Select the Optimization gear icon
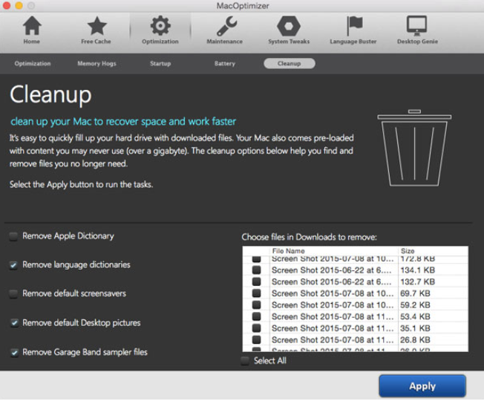484x404 pixels. point(160,27)
